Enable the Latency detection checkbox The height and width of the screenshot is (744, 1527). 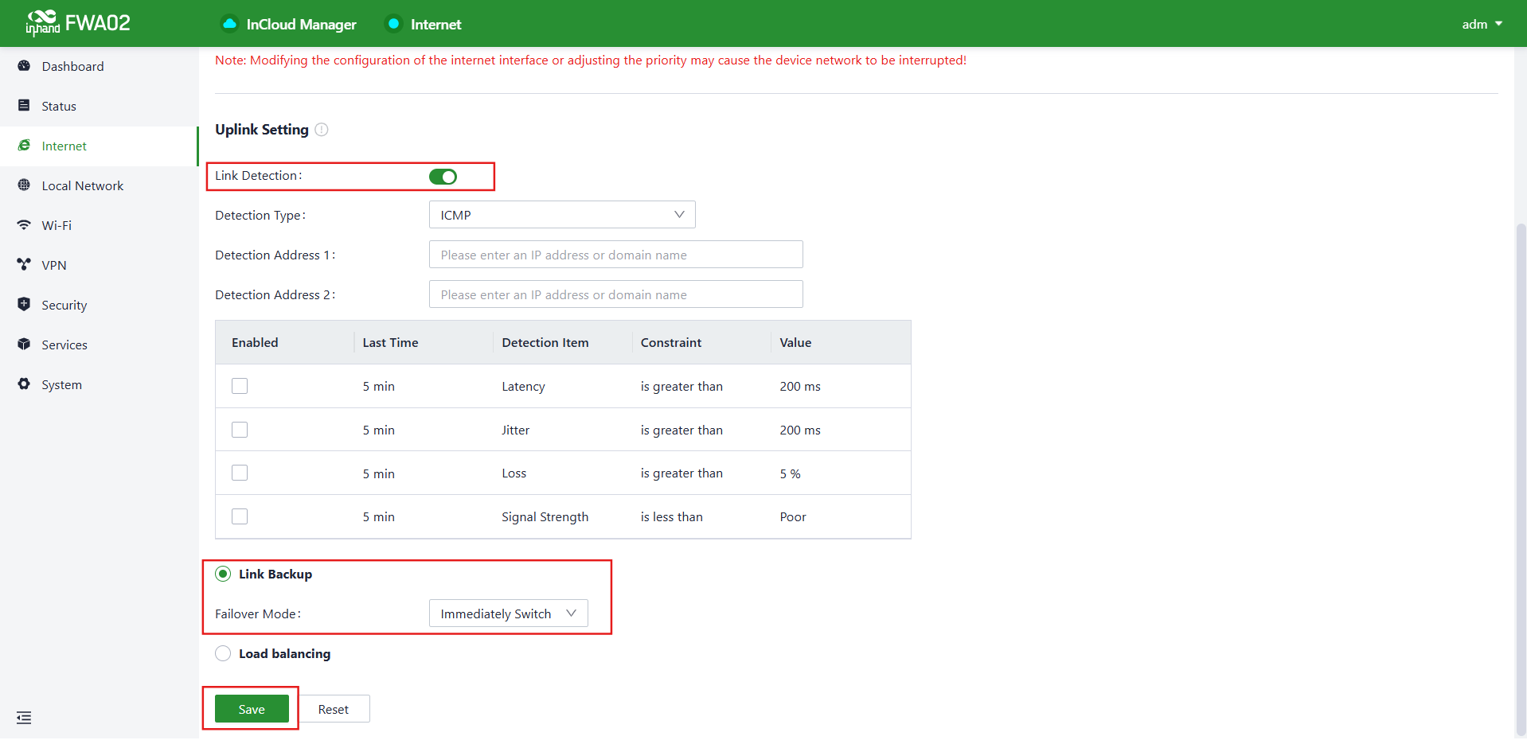click(240, 386)
